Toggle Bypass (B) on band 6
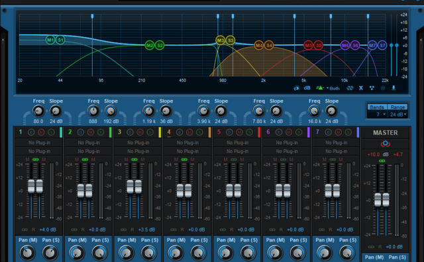The width and height of the screenshot is (424, 262). click(279, 132)
